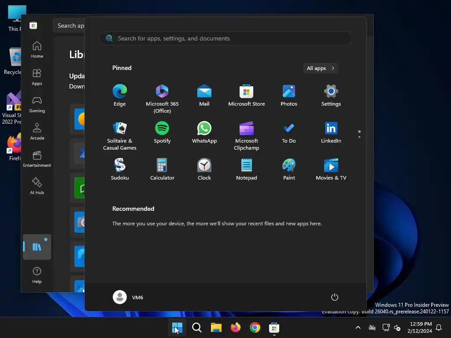Launch the Photos app
Image resolution: width=451 pixels, height=338 pixels.
[x=289, y=96]
